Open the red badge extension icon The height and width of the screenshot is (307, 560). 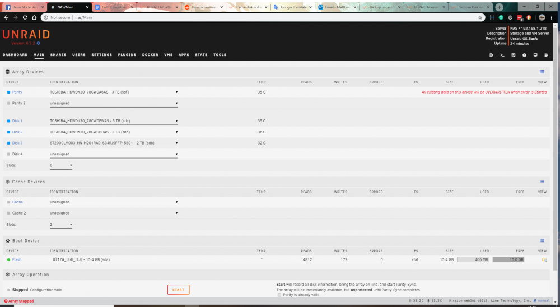coord(520,17)
